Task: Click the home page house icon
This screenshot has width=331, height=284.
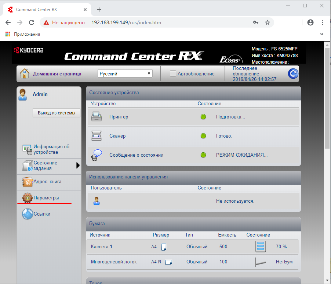Action: [x=24, y=74]
